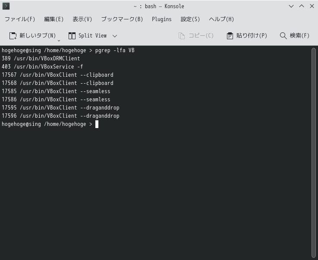318x260 pixels.
Task: Click the new tab icon
Action: pyautogui.click(x=13, y=36)
